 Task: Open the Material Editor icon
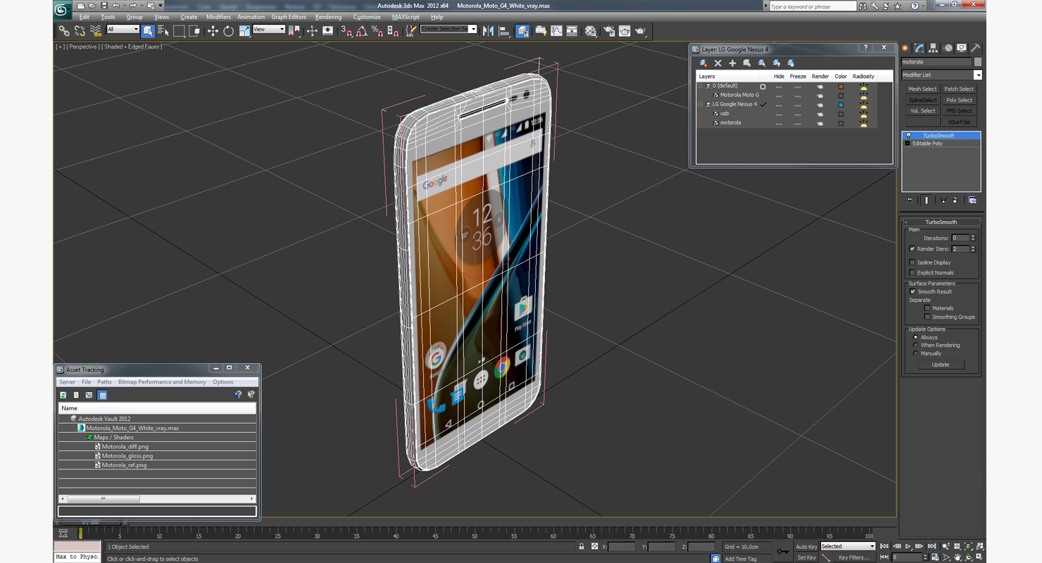(x=591, y=31)
